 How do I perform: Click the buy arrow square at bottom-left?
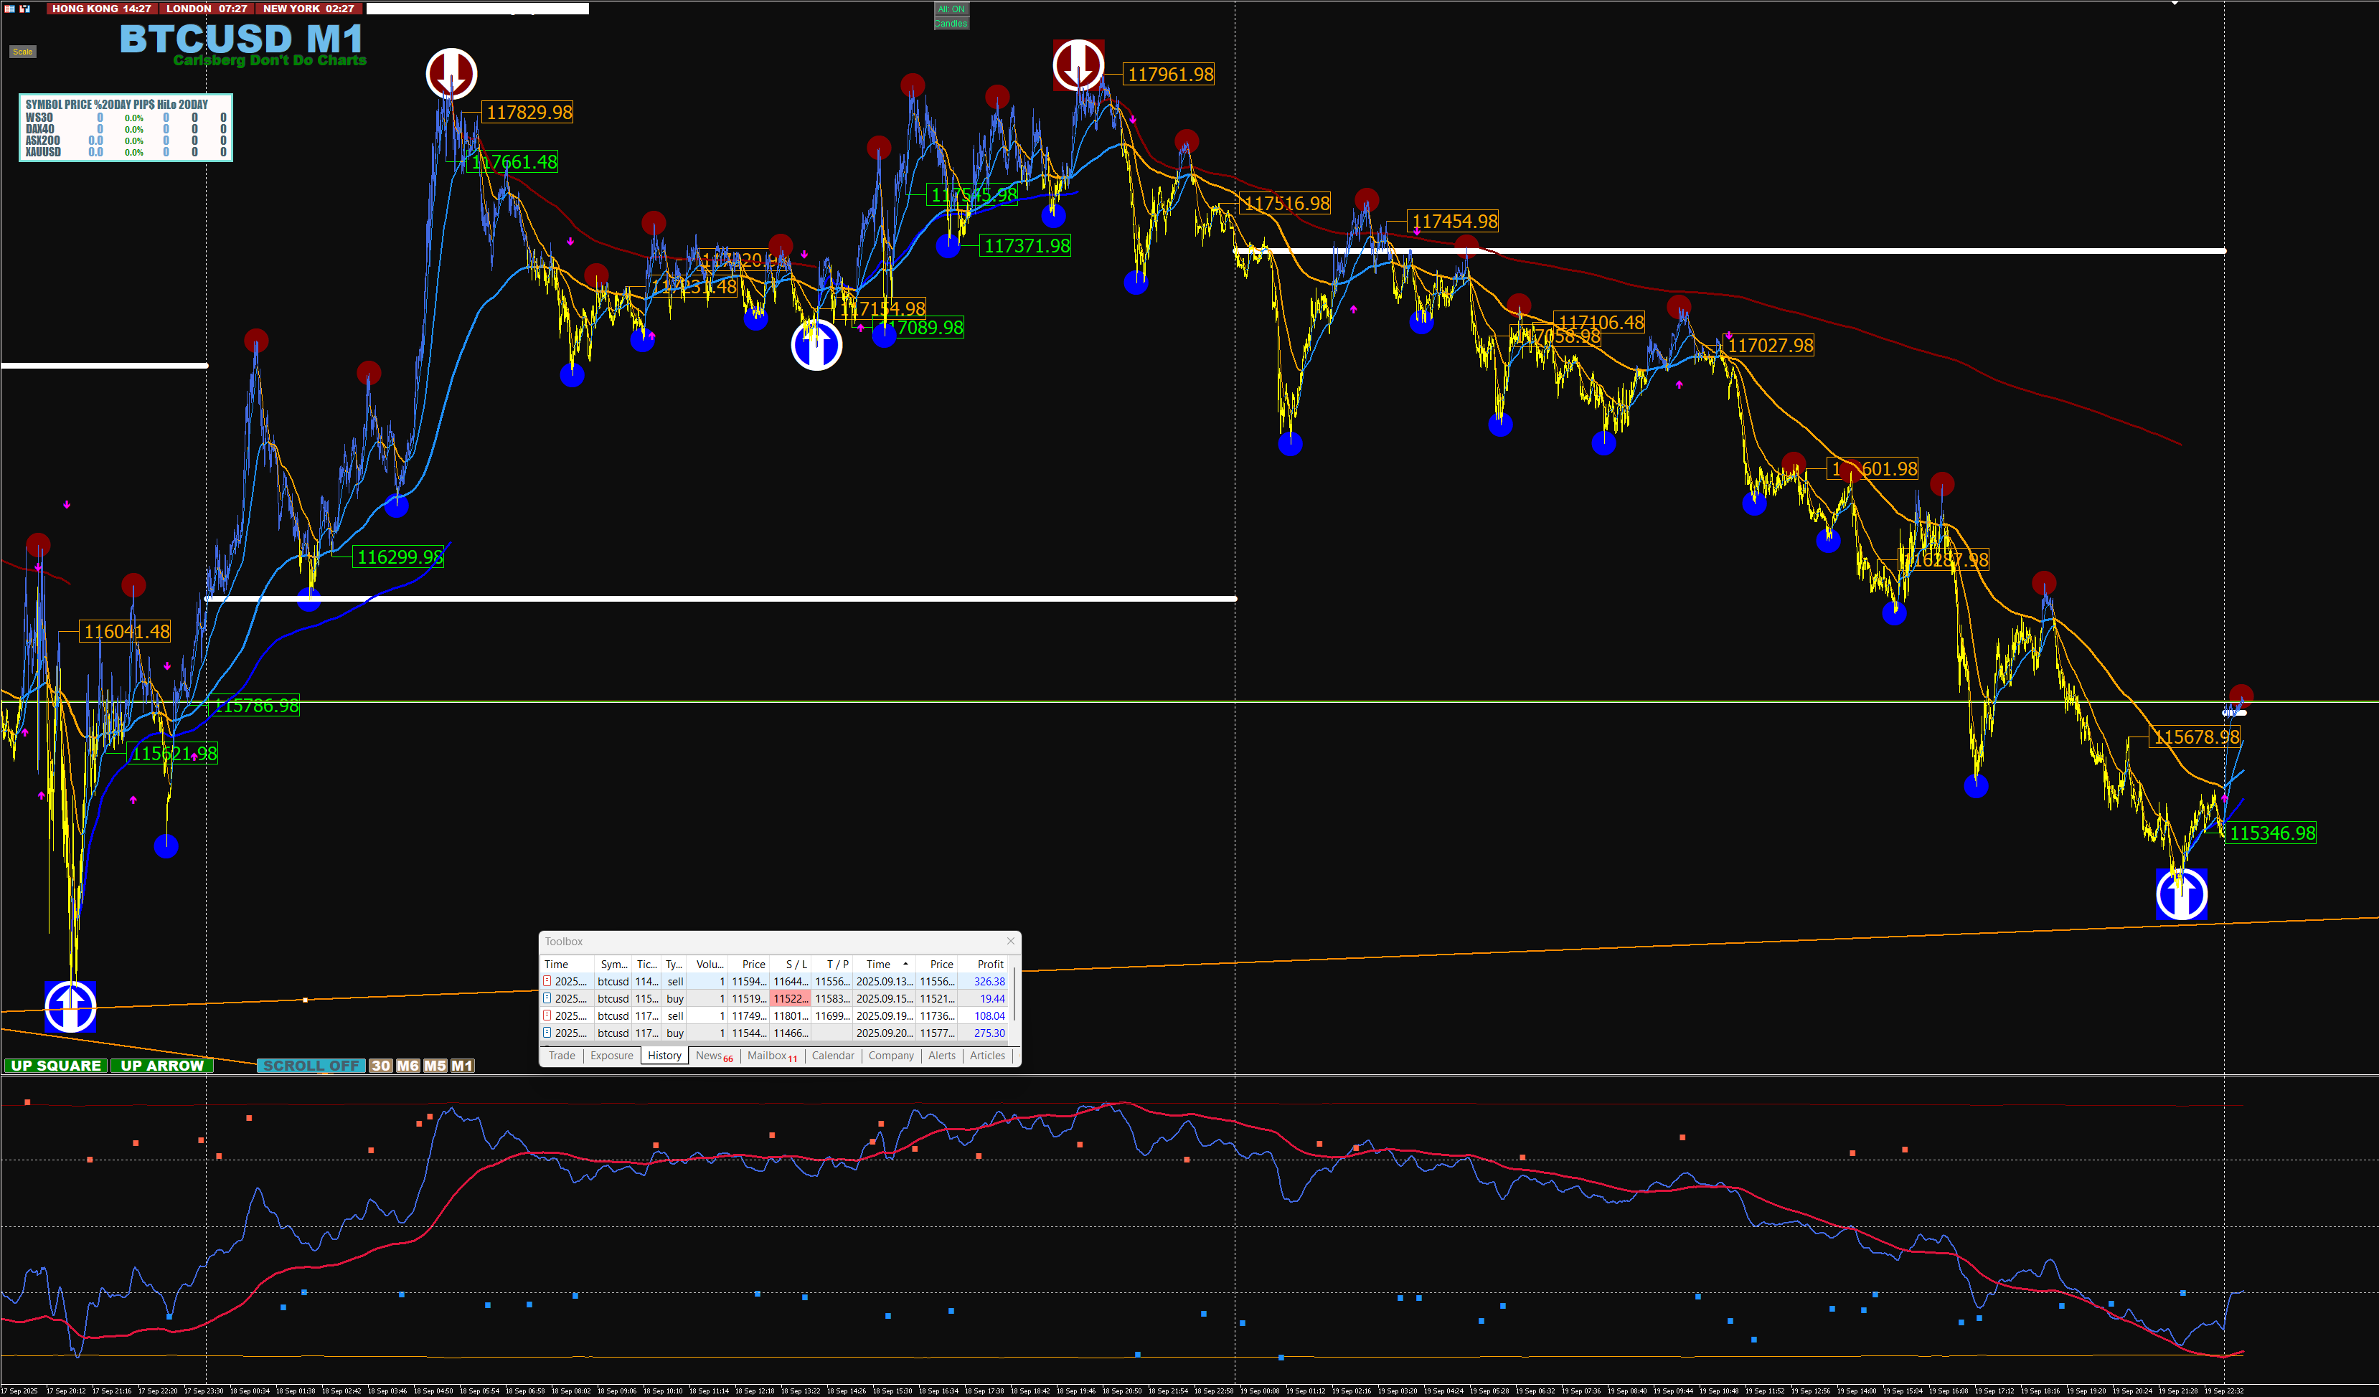coord(71,1006)
